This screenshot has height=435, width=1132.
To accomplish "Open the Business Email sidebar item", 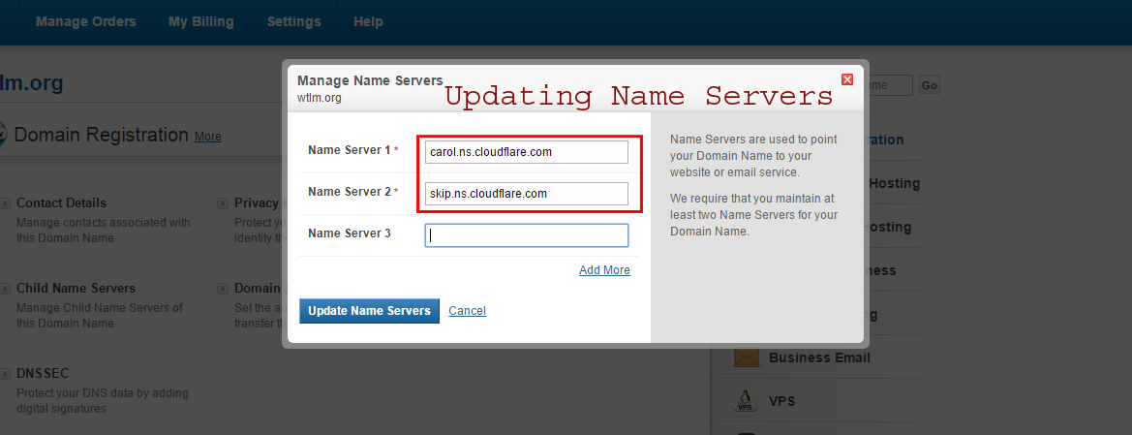I will 819,357.
